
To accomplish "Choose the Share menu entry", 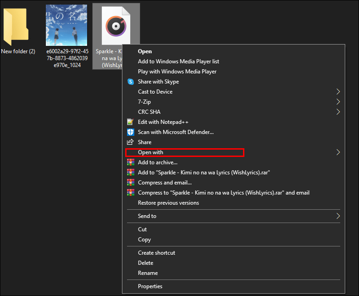I will [233, 142].
